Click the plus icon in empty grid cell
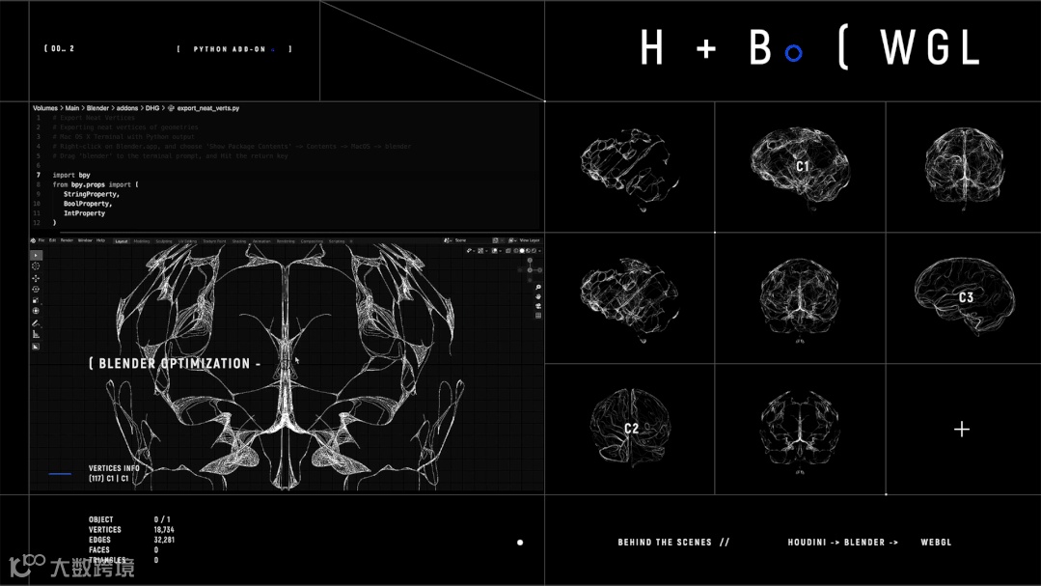Screen dimensions: 1041x586 [x=961, y=430]
